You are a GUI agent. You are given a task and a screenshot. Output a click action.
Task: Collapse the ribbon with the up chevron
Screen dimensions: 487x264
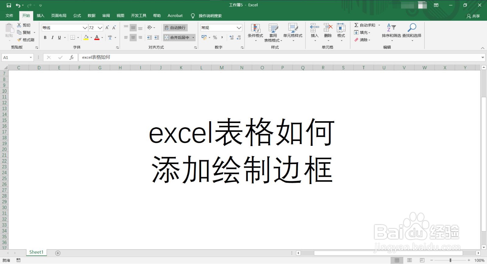click(x=482, y=48)
